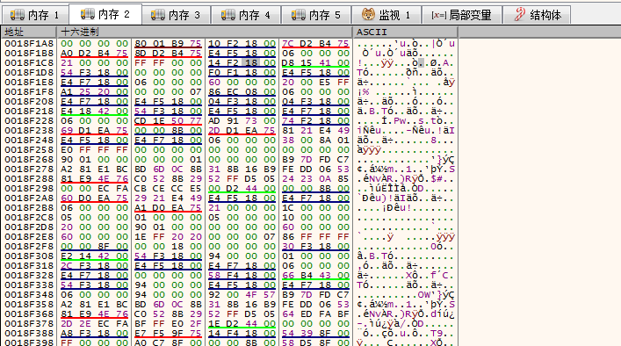Select address row 0018F358

click(29, 304)
